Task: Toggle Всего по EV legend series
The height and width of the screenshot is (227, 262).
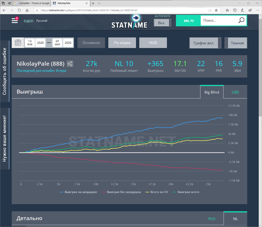Action: point(157,192)
